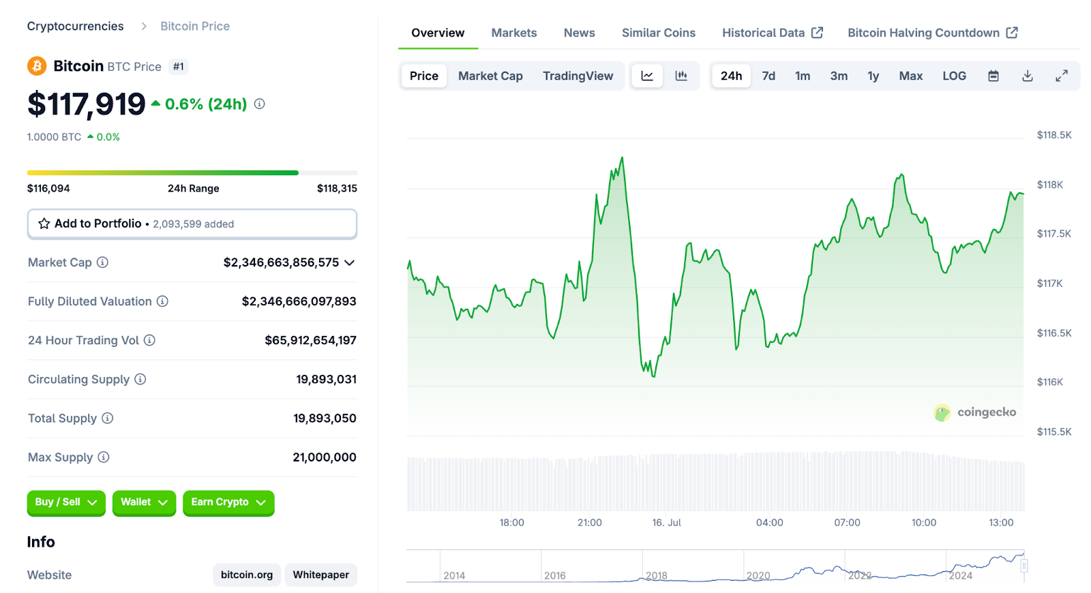Select the Price chart mode
Screen dimensions: 1091x593
click(x=424, y=76)
